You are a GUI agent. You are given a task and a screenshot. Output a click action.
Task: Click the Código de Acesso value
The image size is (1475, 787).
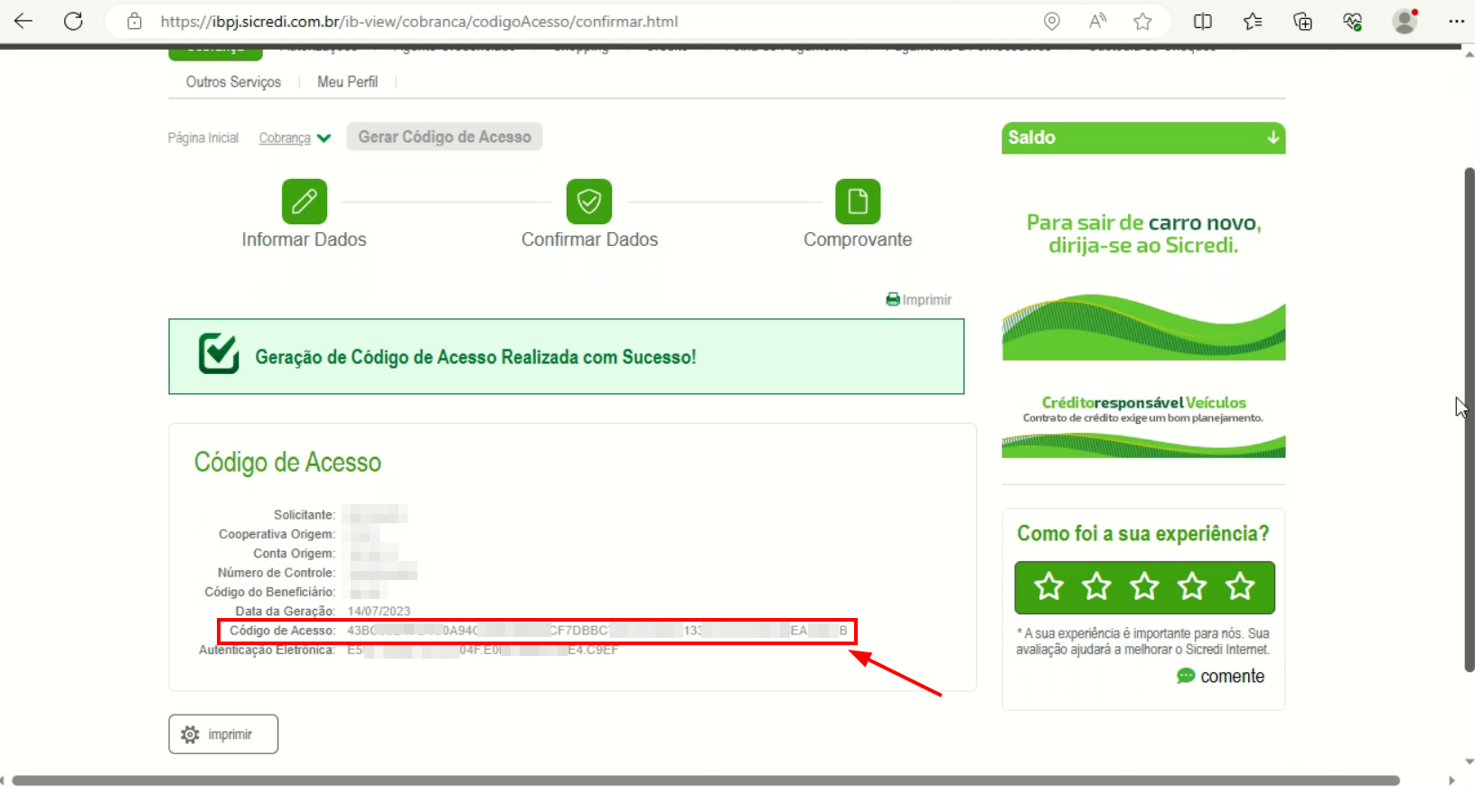pyautogui.click(x=597, y=631)
